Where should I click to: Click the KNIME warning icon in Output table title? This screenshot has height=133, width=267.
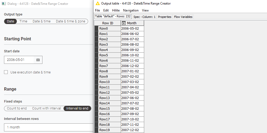[x=98, y=3]
